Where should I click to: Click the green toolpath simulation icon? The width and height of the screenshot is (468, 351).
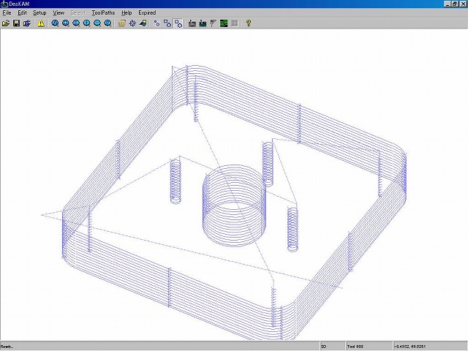(224, 23)
